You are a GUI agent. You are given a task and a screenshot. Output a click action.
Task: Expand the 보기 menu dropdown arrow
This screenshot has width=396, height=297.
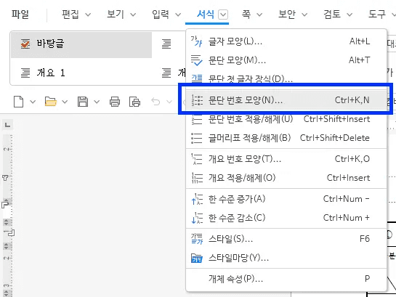coord(133,15)
